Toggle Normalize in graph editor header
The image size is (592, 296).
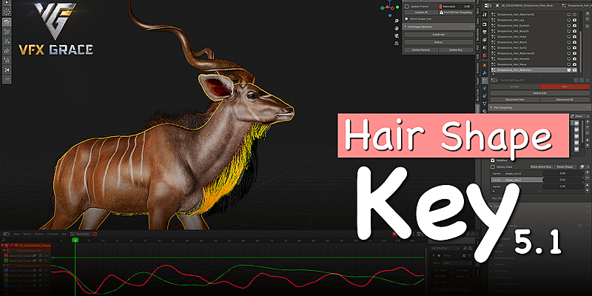(81, 234)
